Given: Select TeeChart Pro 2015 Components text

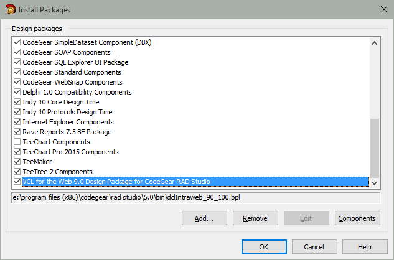Looking at the screenshot, I should point(70,152).
